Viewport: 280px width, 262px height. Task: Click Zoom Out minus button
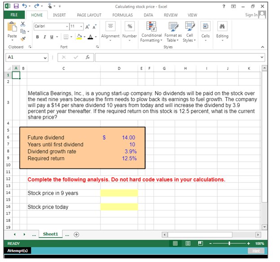tap(210, 244)
